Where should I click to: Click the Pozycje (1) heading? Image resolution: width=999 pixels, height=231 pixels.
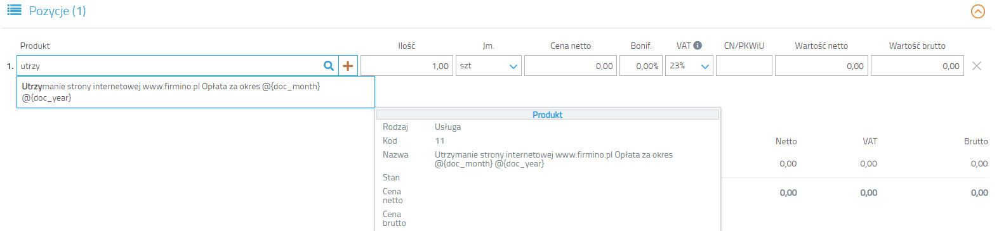57,11
